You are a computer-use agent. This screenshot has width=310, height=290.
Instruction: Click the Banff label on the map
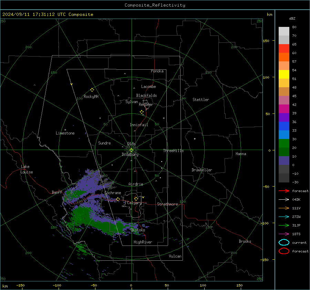pyautogui.click(x=57, y=192)
